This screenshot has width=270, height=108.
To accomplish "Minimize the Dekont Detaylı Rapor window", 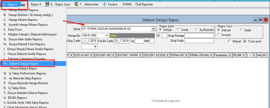I will (256, 20).
